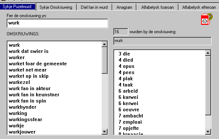Click the omskriuwings list scrollbar thumb
This screenshot has height=139, width=219.
[x=105, y=60]
